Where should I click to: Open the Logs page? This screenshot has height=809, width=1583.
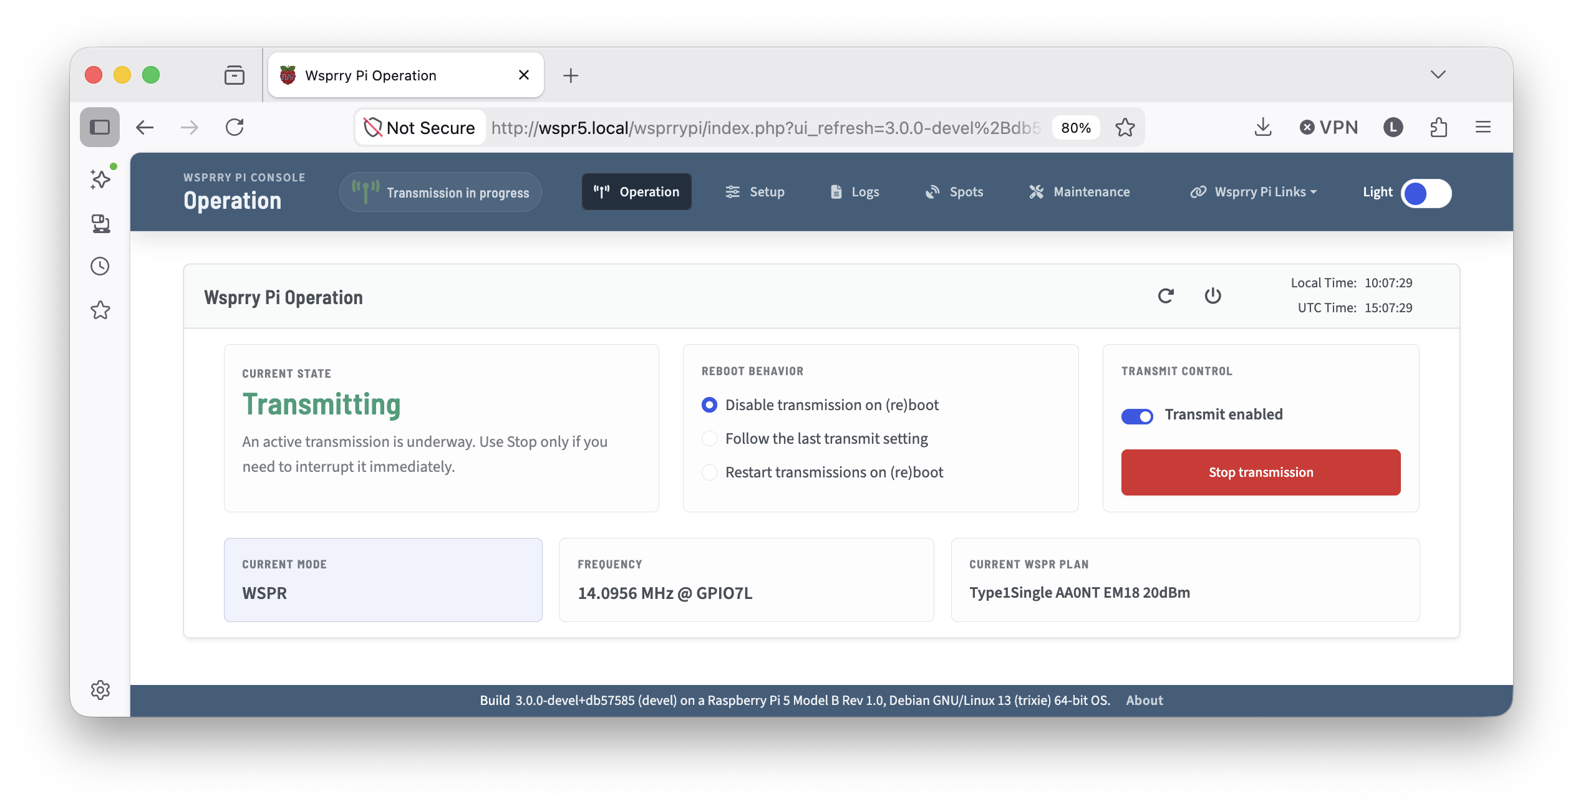(855, 192)
